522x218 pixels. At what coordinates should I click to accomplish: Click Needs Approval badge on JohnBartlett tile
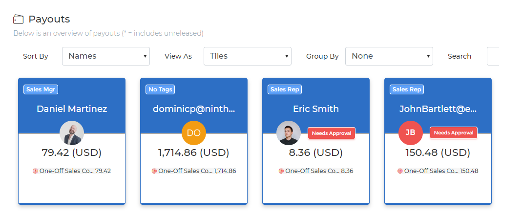point(454,132)
